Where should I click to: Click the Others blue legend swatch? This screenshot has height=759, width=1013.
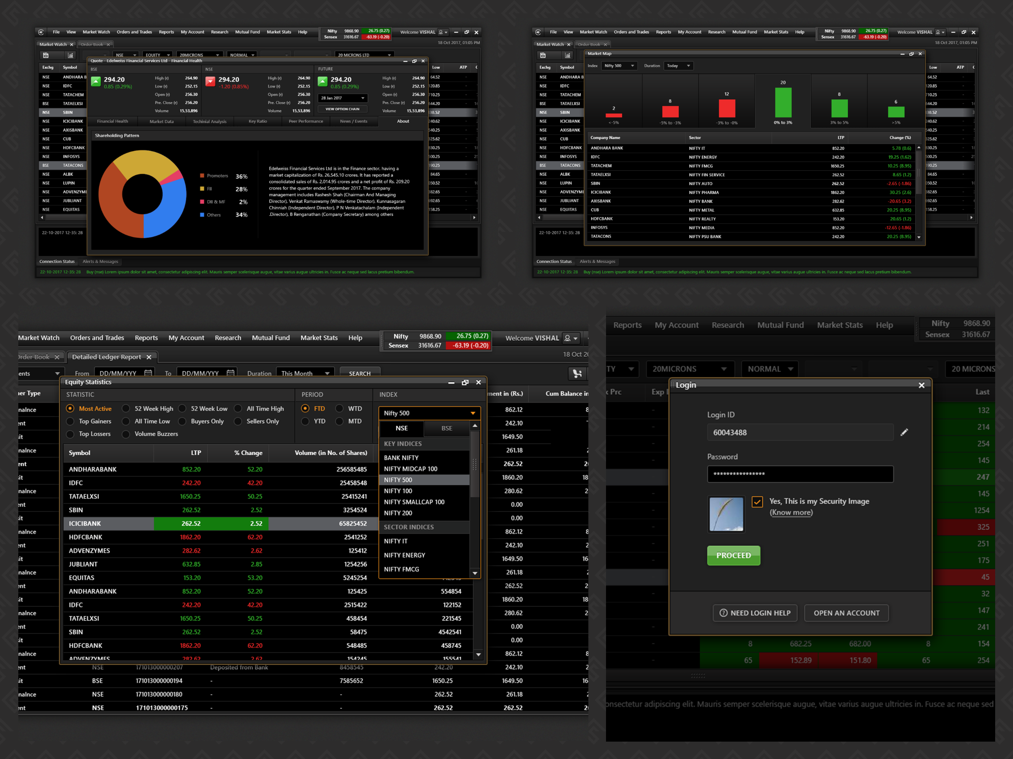pyautogui.click(x=202, y=214)
